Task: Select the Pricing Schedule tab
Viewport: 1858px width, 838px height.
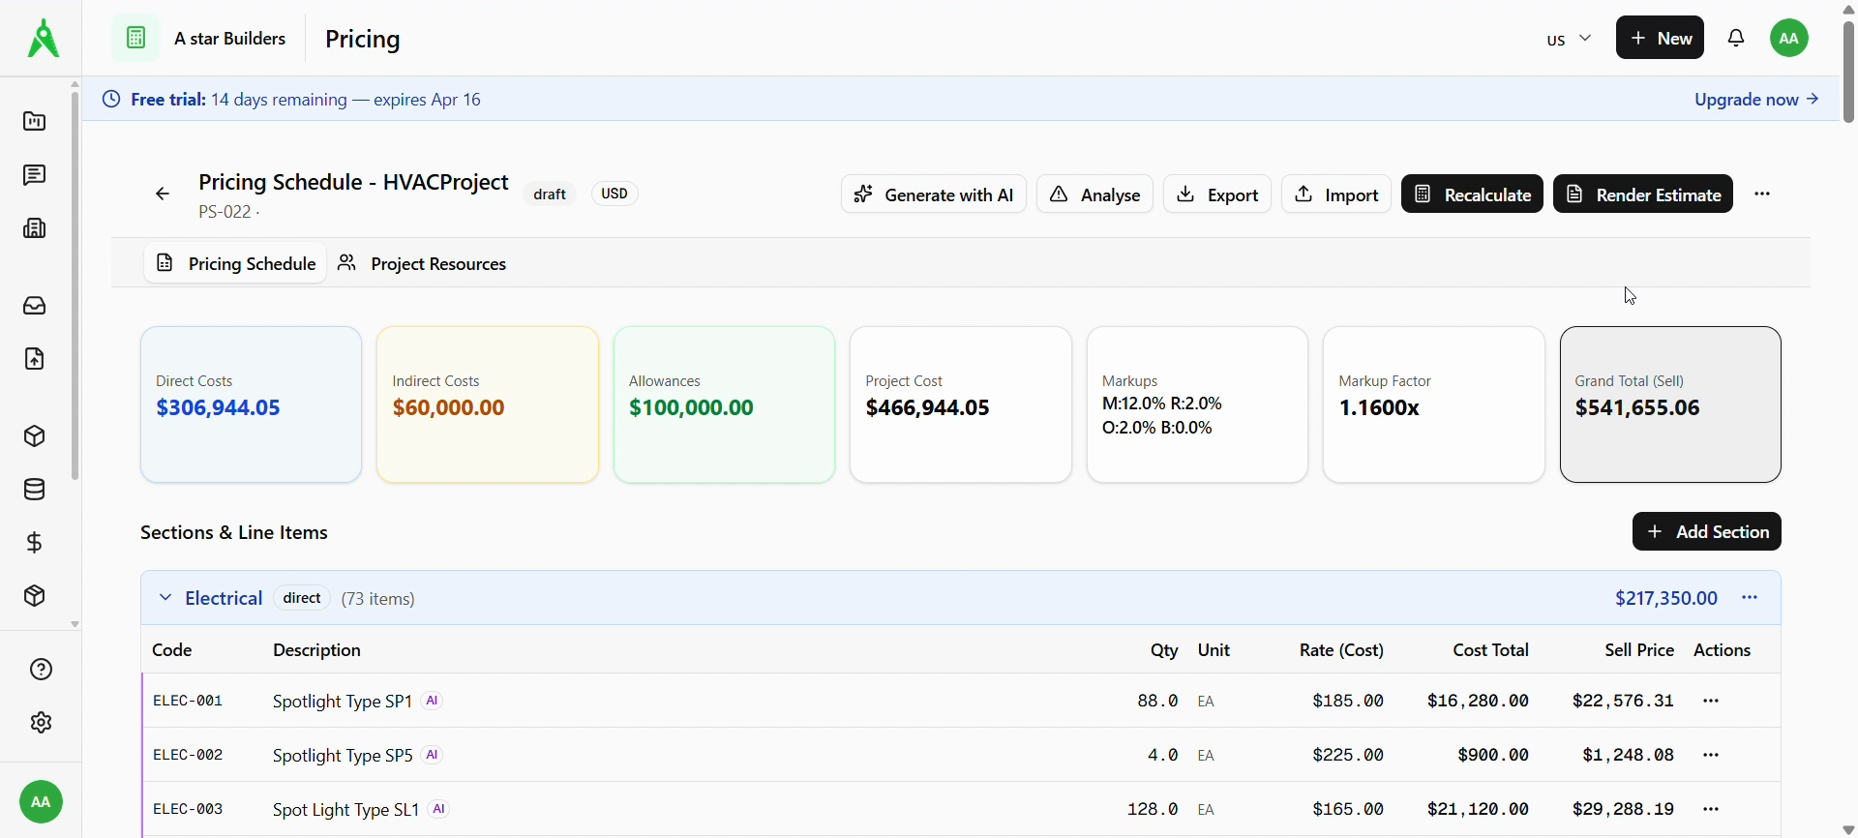Action: pyautogui.click(x=236, y=264)
